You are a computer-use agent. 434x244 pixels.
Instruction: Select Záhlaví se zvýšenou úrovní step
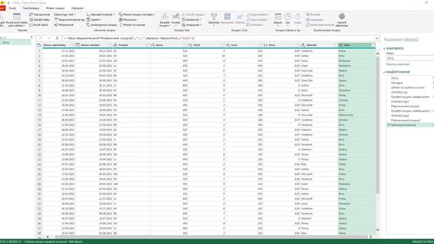pyautogui.click(x=408, y=87)
